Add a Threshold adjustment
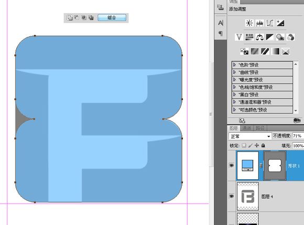The image size is (304, 225). pyautogui.click(x=265, y=51)
